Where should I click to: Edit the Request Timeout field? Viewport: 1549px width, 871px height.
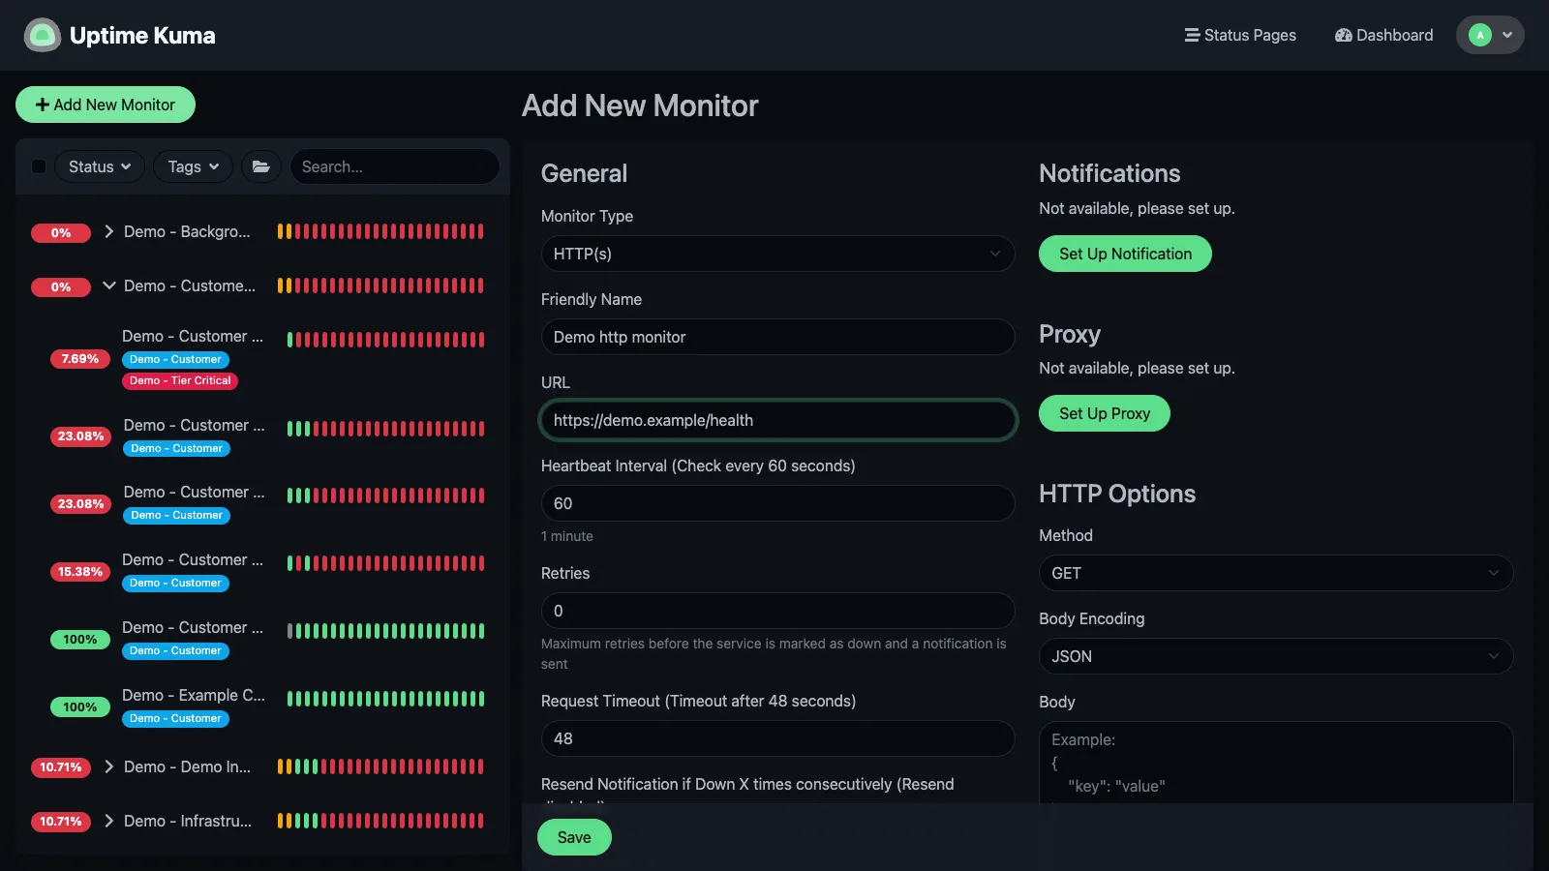tap(777, 738)
